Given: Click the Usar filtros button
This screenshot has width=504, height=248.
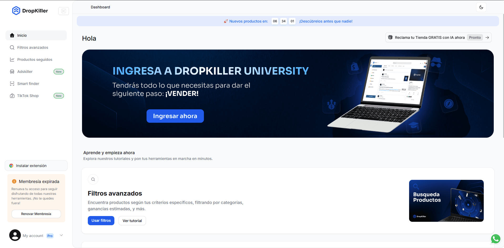Looking at the screenshot, I should [x=101, y=220].
